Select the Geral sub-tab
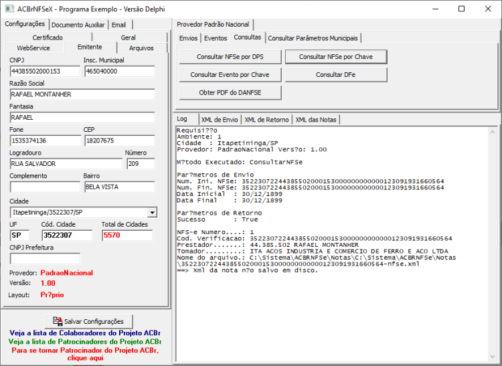The image size is (502, 366). click(x=128, y=37)
